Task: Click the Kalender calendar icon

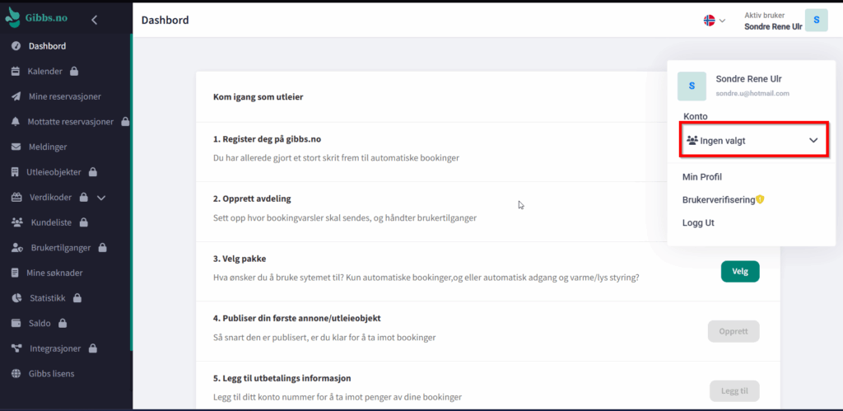Action: pos(16,72)
